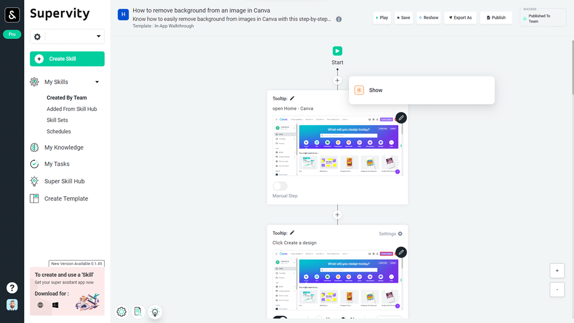Add a step between the two cards

(337, 215)
